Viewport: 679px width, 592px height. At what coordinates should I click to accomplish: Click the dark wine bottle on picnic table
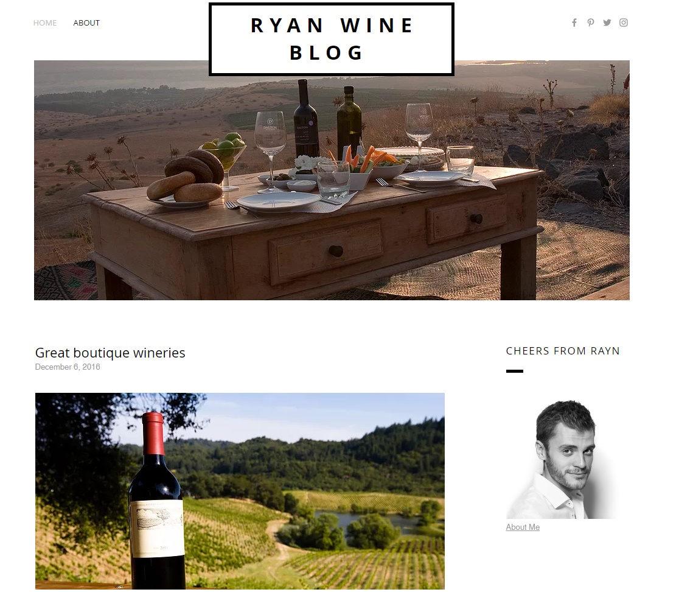click(305, 119)
